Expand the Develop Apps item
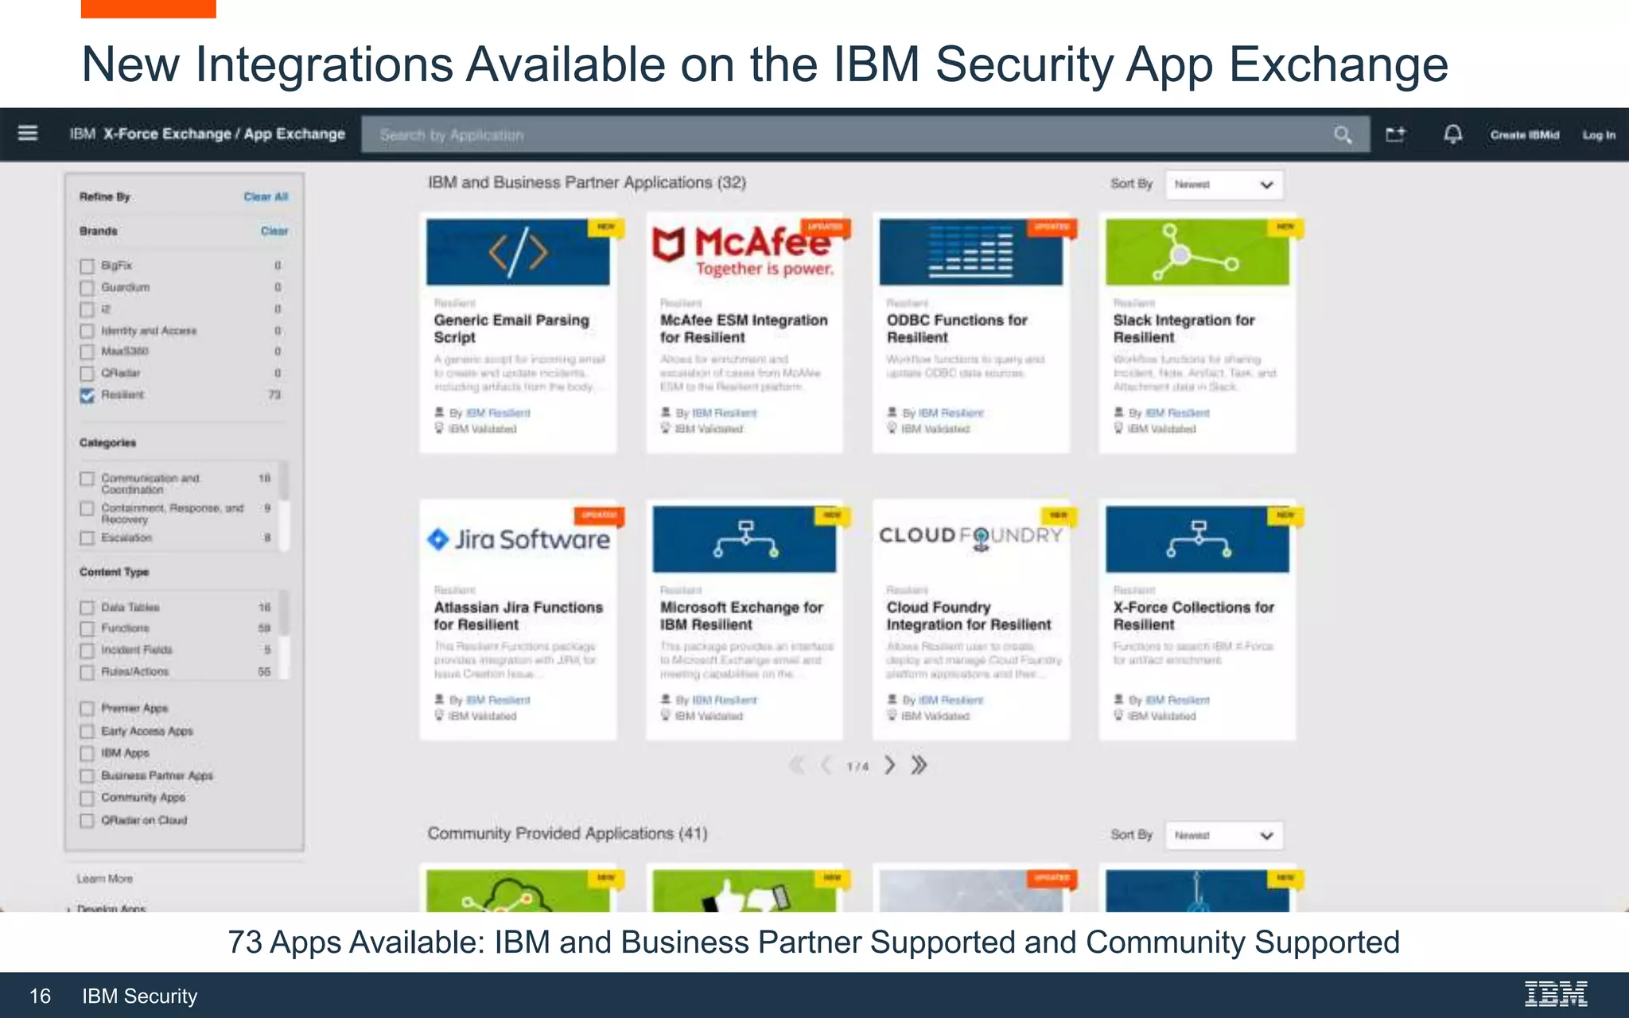The image size is (1629, 1018). click(x=111, y=907)
